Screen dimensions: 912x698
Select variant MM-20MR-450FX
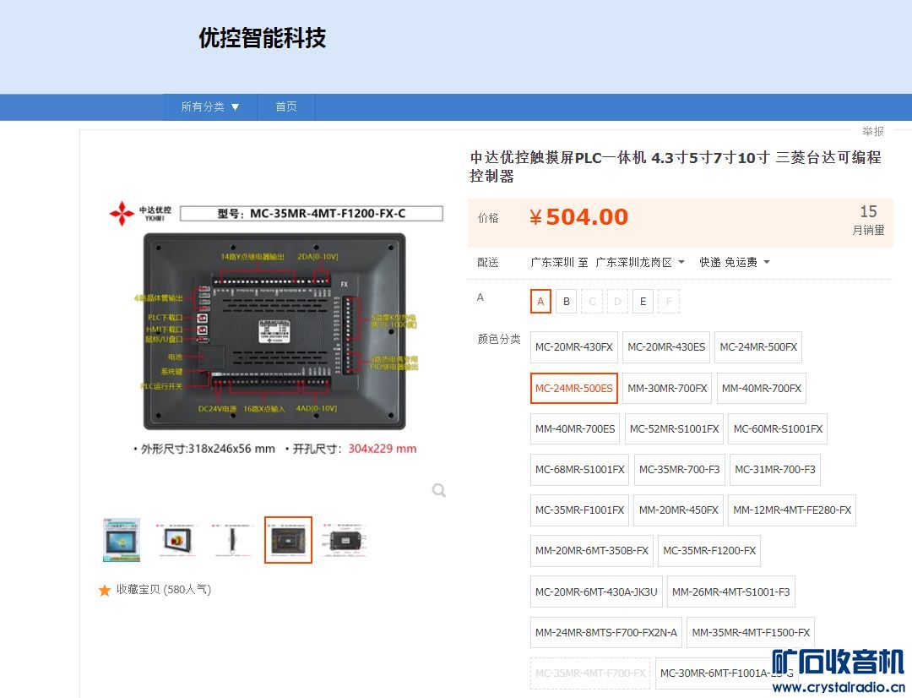(x=678, y=510)
